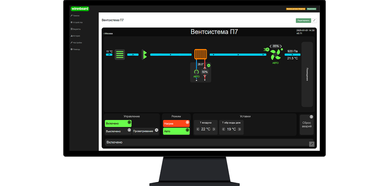
Task: Select the green air damper icon
Action: pyautogui.click(x=144, y=55)
